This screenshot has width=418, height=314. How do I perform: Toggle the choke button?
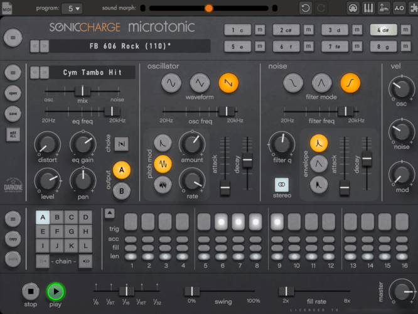coord(122,144)
